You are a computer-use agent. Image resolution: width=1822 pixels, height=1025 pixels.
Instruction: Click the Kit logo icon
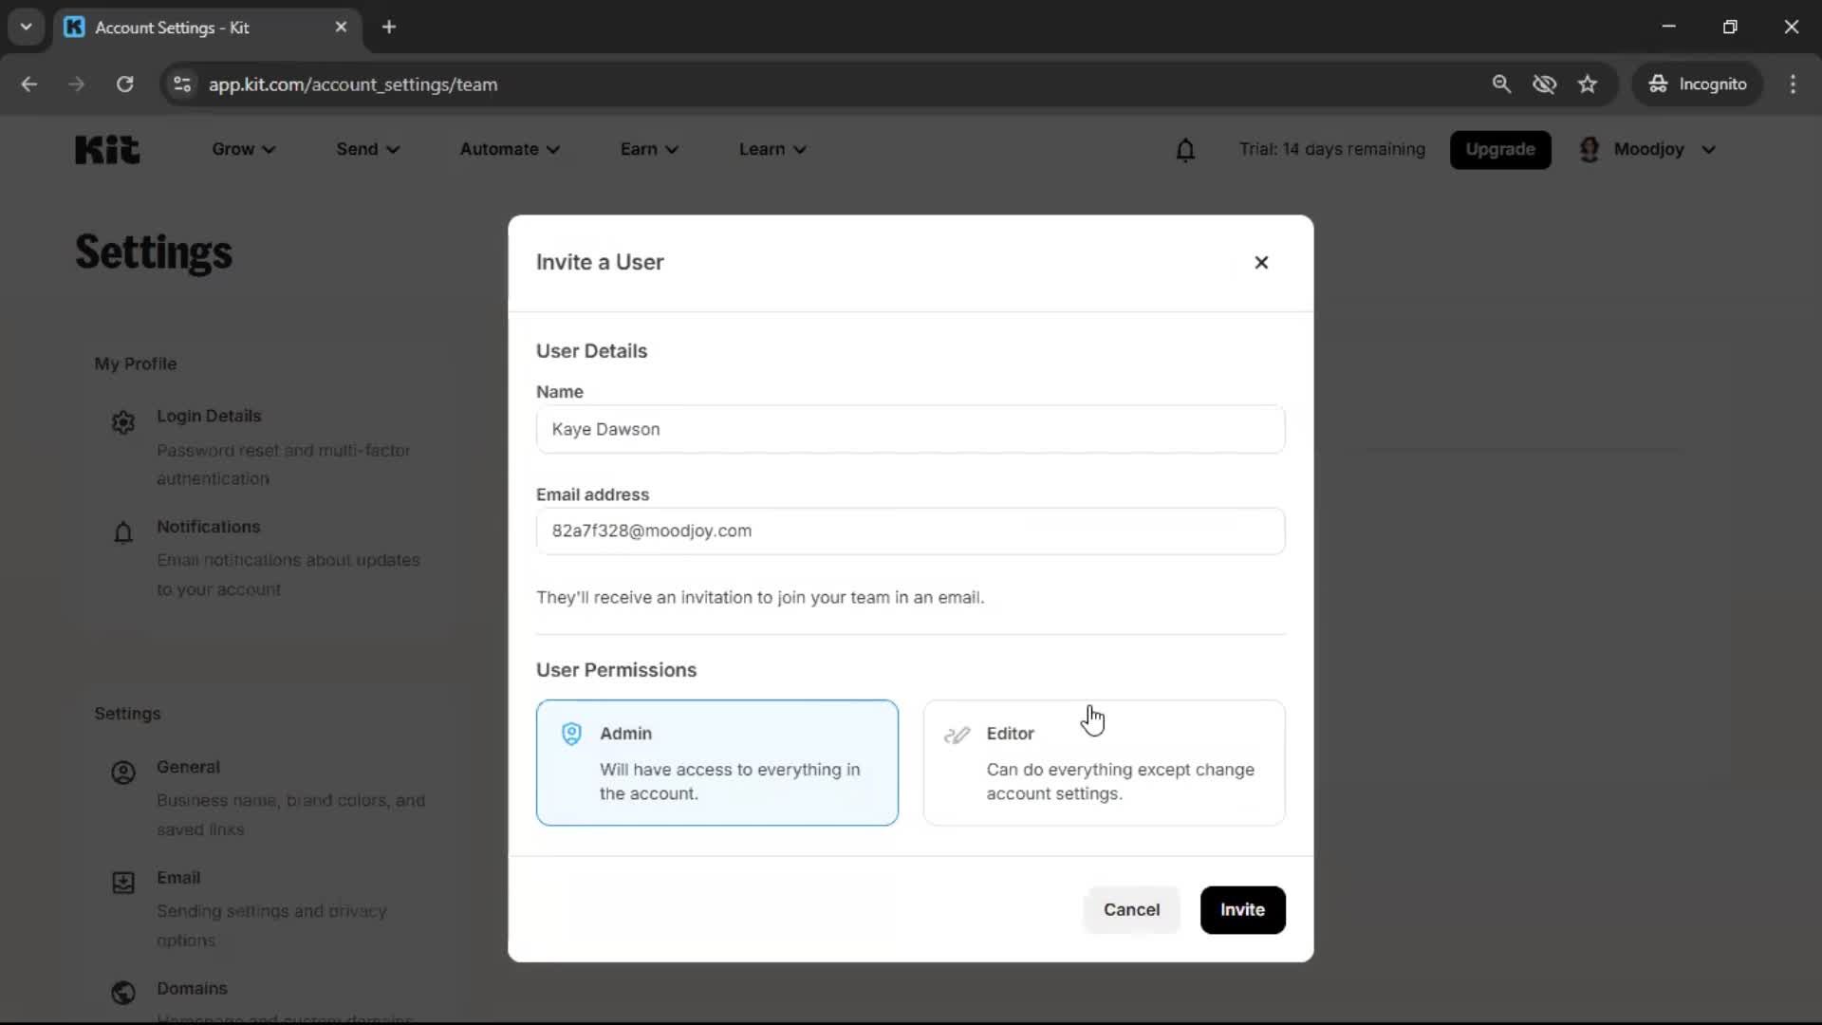(x=106, y=149)
